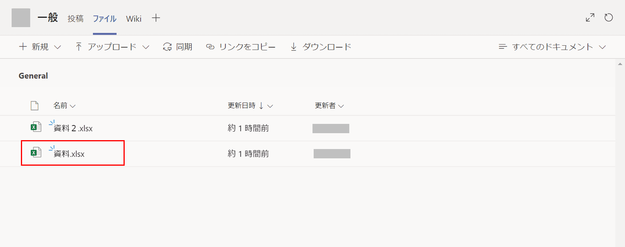Expand the アップロード dropdown
The image size is (625, 247).
[x=112, y=47]
